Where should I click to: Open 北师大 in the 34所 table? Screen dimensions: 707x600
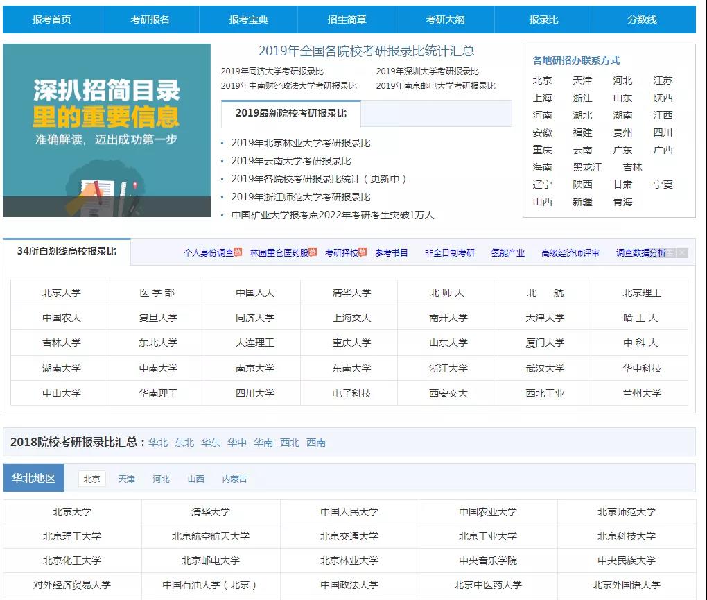(447, 293)
